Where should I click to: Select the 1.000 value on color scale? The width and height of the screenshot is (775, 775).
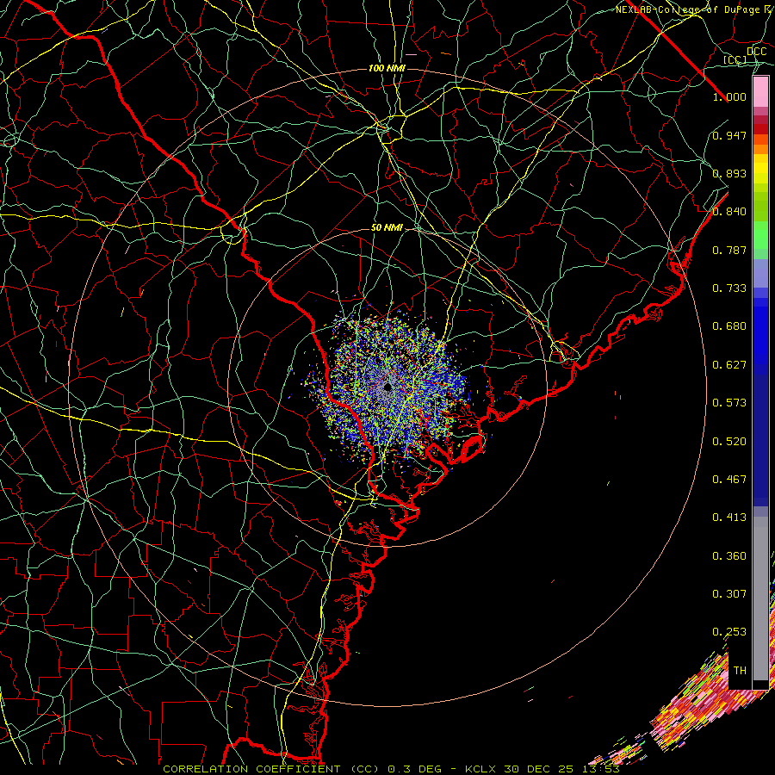729,96
